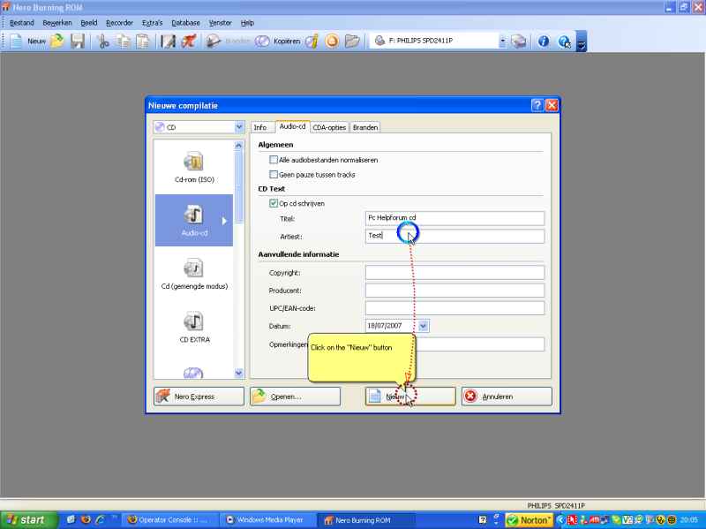The height and width of the screenshot is (529, 706).
Task: Open the CD disc type dropdown
Action: pos(239,127)
